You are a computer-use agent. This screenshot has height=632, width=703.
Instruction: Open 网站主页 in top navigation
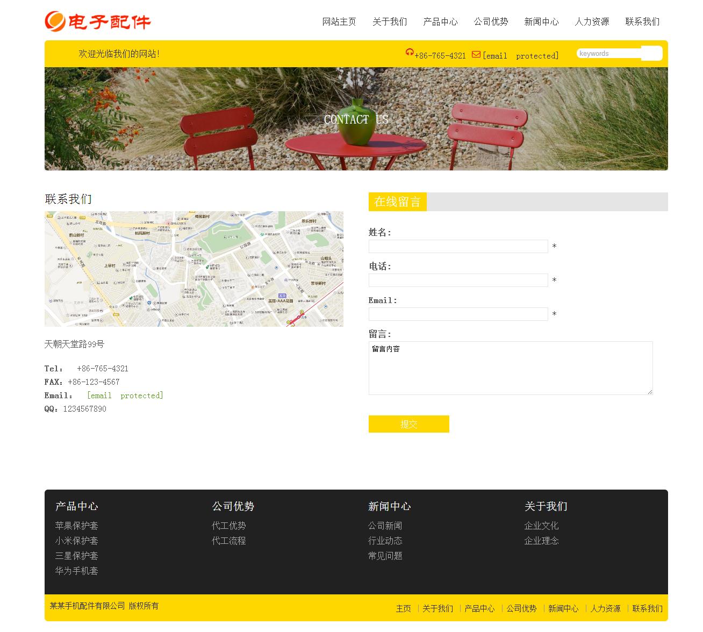pyautogui.click(x=339, y=21)
